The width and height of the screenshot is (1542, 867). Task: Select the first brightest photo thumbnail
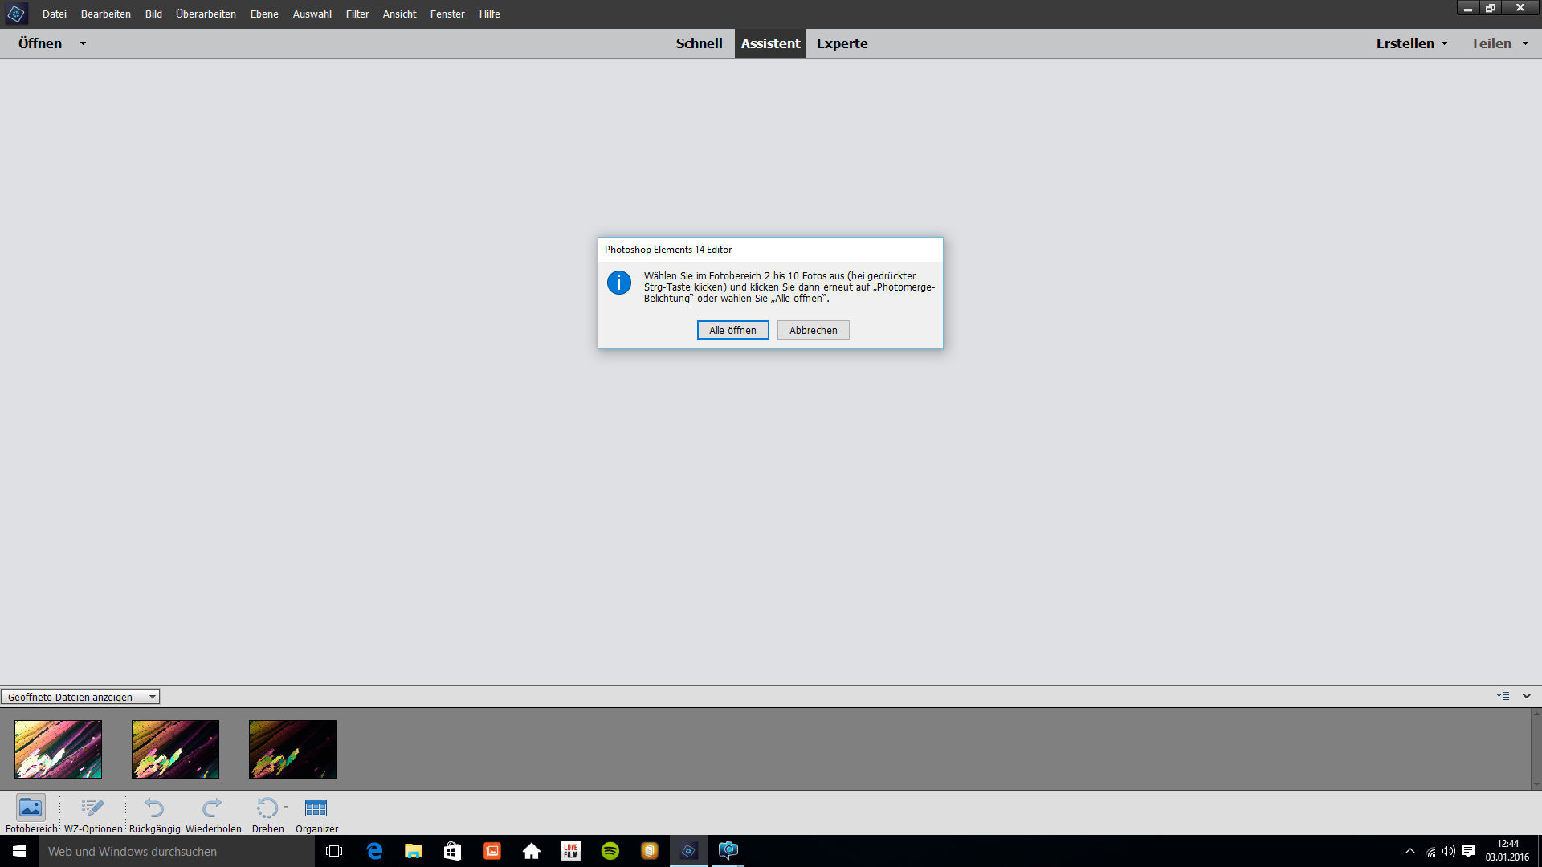click(x=58, y=749)
